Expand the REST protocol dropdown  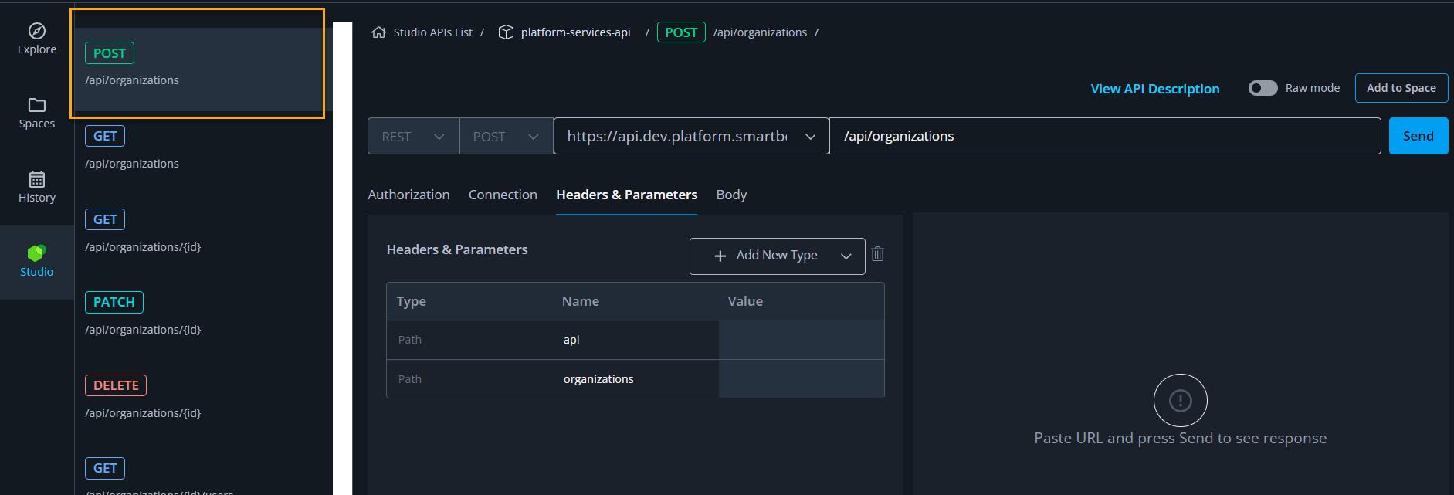pos(413,137)
